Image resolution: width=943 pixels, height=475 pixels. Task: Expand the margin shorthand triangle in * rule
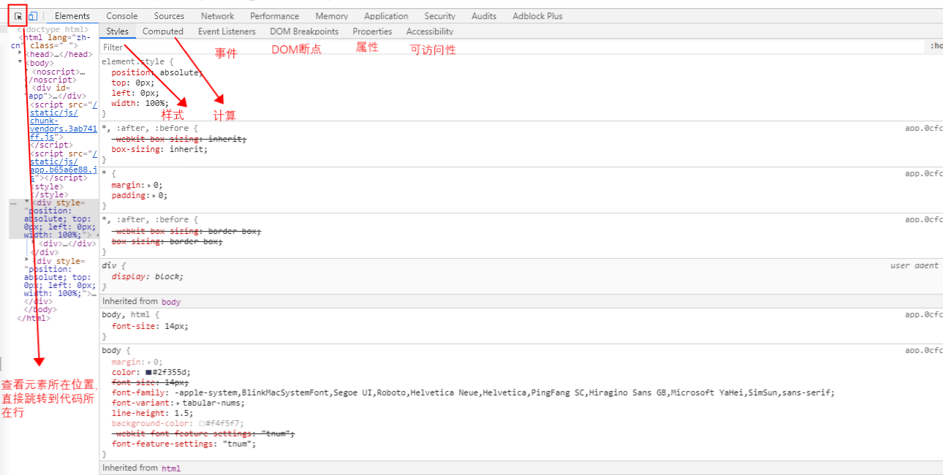click(x=149, y=186)
